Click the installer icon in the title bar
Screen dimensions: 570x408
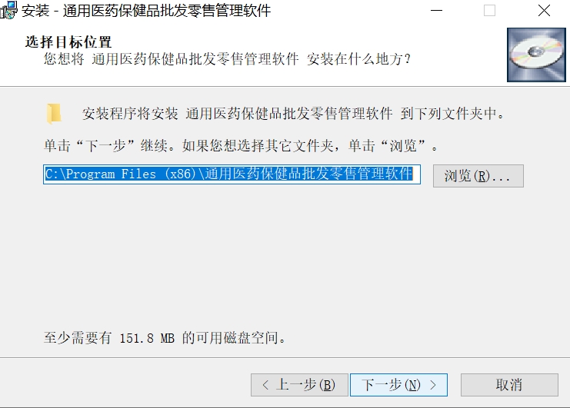click(x=8, y=10)
